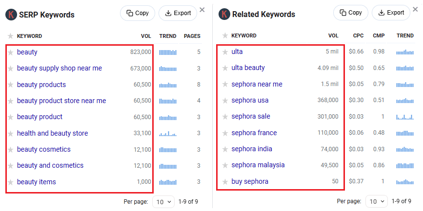Click the trend chart for 'sephora sale'
The image size is (423, 211).
(x=404, y=117)
